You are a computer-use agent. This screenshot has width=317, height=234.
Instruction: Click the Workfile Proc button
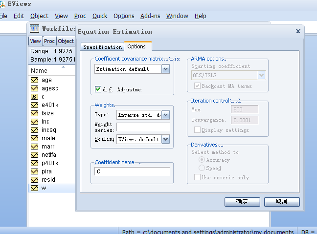coord(49,41)
